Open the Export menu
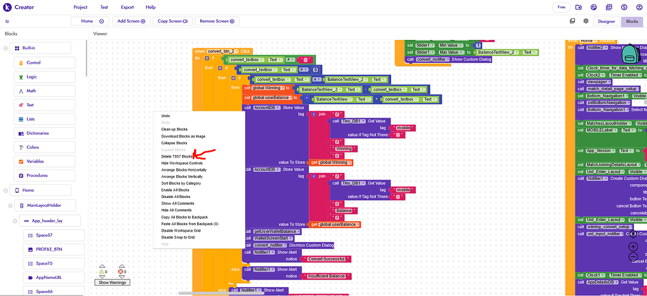 pyautogui.click(x=127, y=7)
